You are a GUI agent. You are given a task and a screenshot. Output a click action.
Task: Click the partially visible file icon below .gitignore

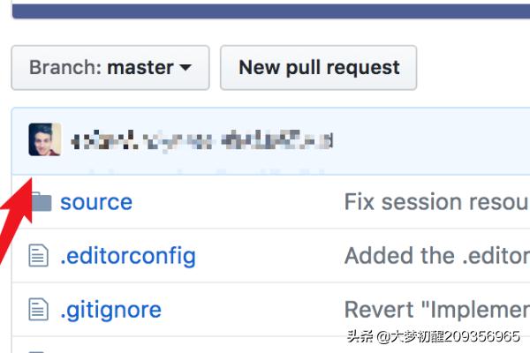point(38,349)
